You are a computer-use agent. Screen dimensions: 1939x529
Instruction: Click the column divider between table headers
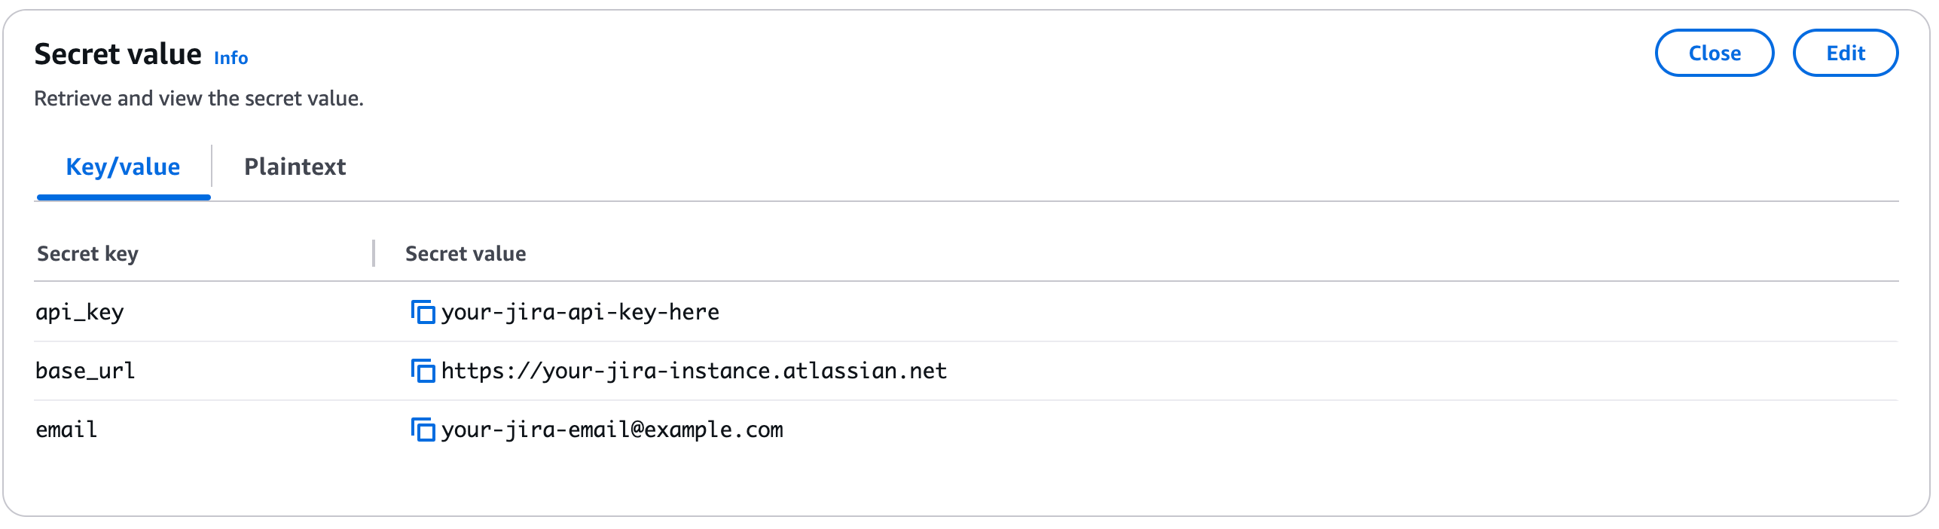pos(374,254)
